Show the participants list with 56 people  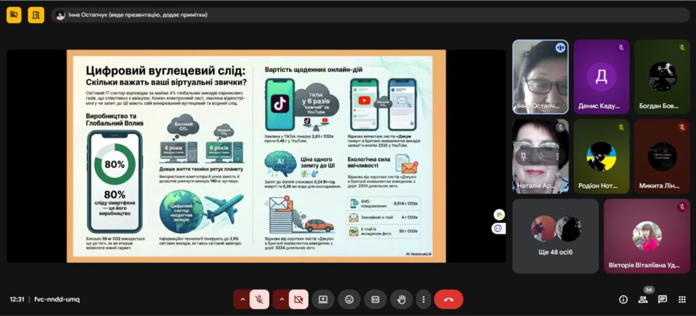tap(642, 299)
